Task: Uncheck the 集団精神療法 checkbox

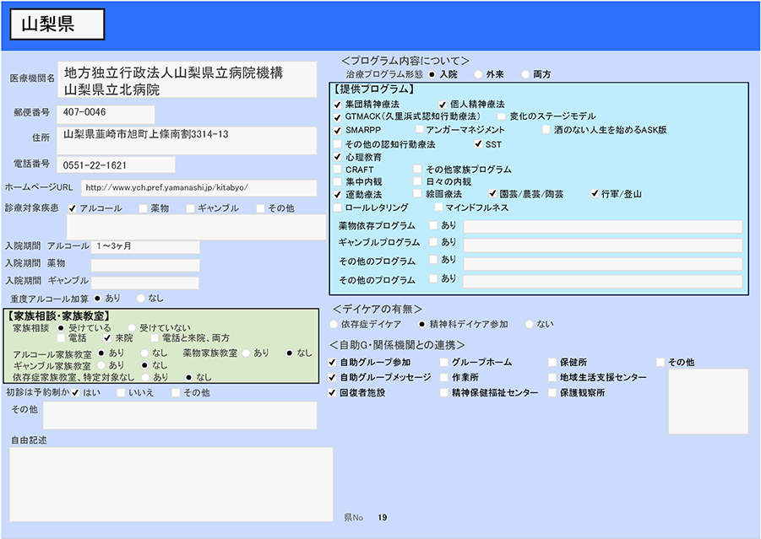Action: coord(338,104)
